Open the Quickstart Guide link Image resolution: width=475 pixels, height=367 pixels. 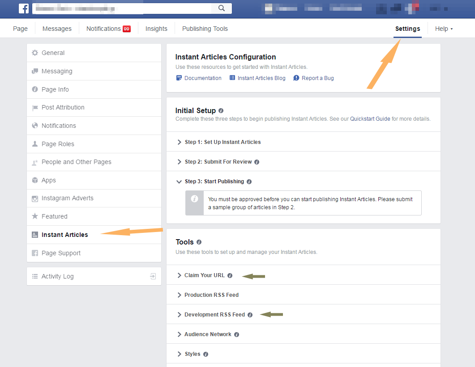coord(370,119)
